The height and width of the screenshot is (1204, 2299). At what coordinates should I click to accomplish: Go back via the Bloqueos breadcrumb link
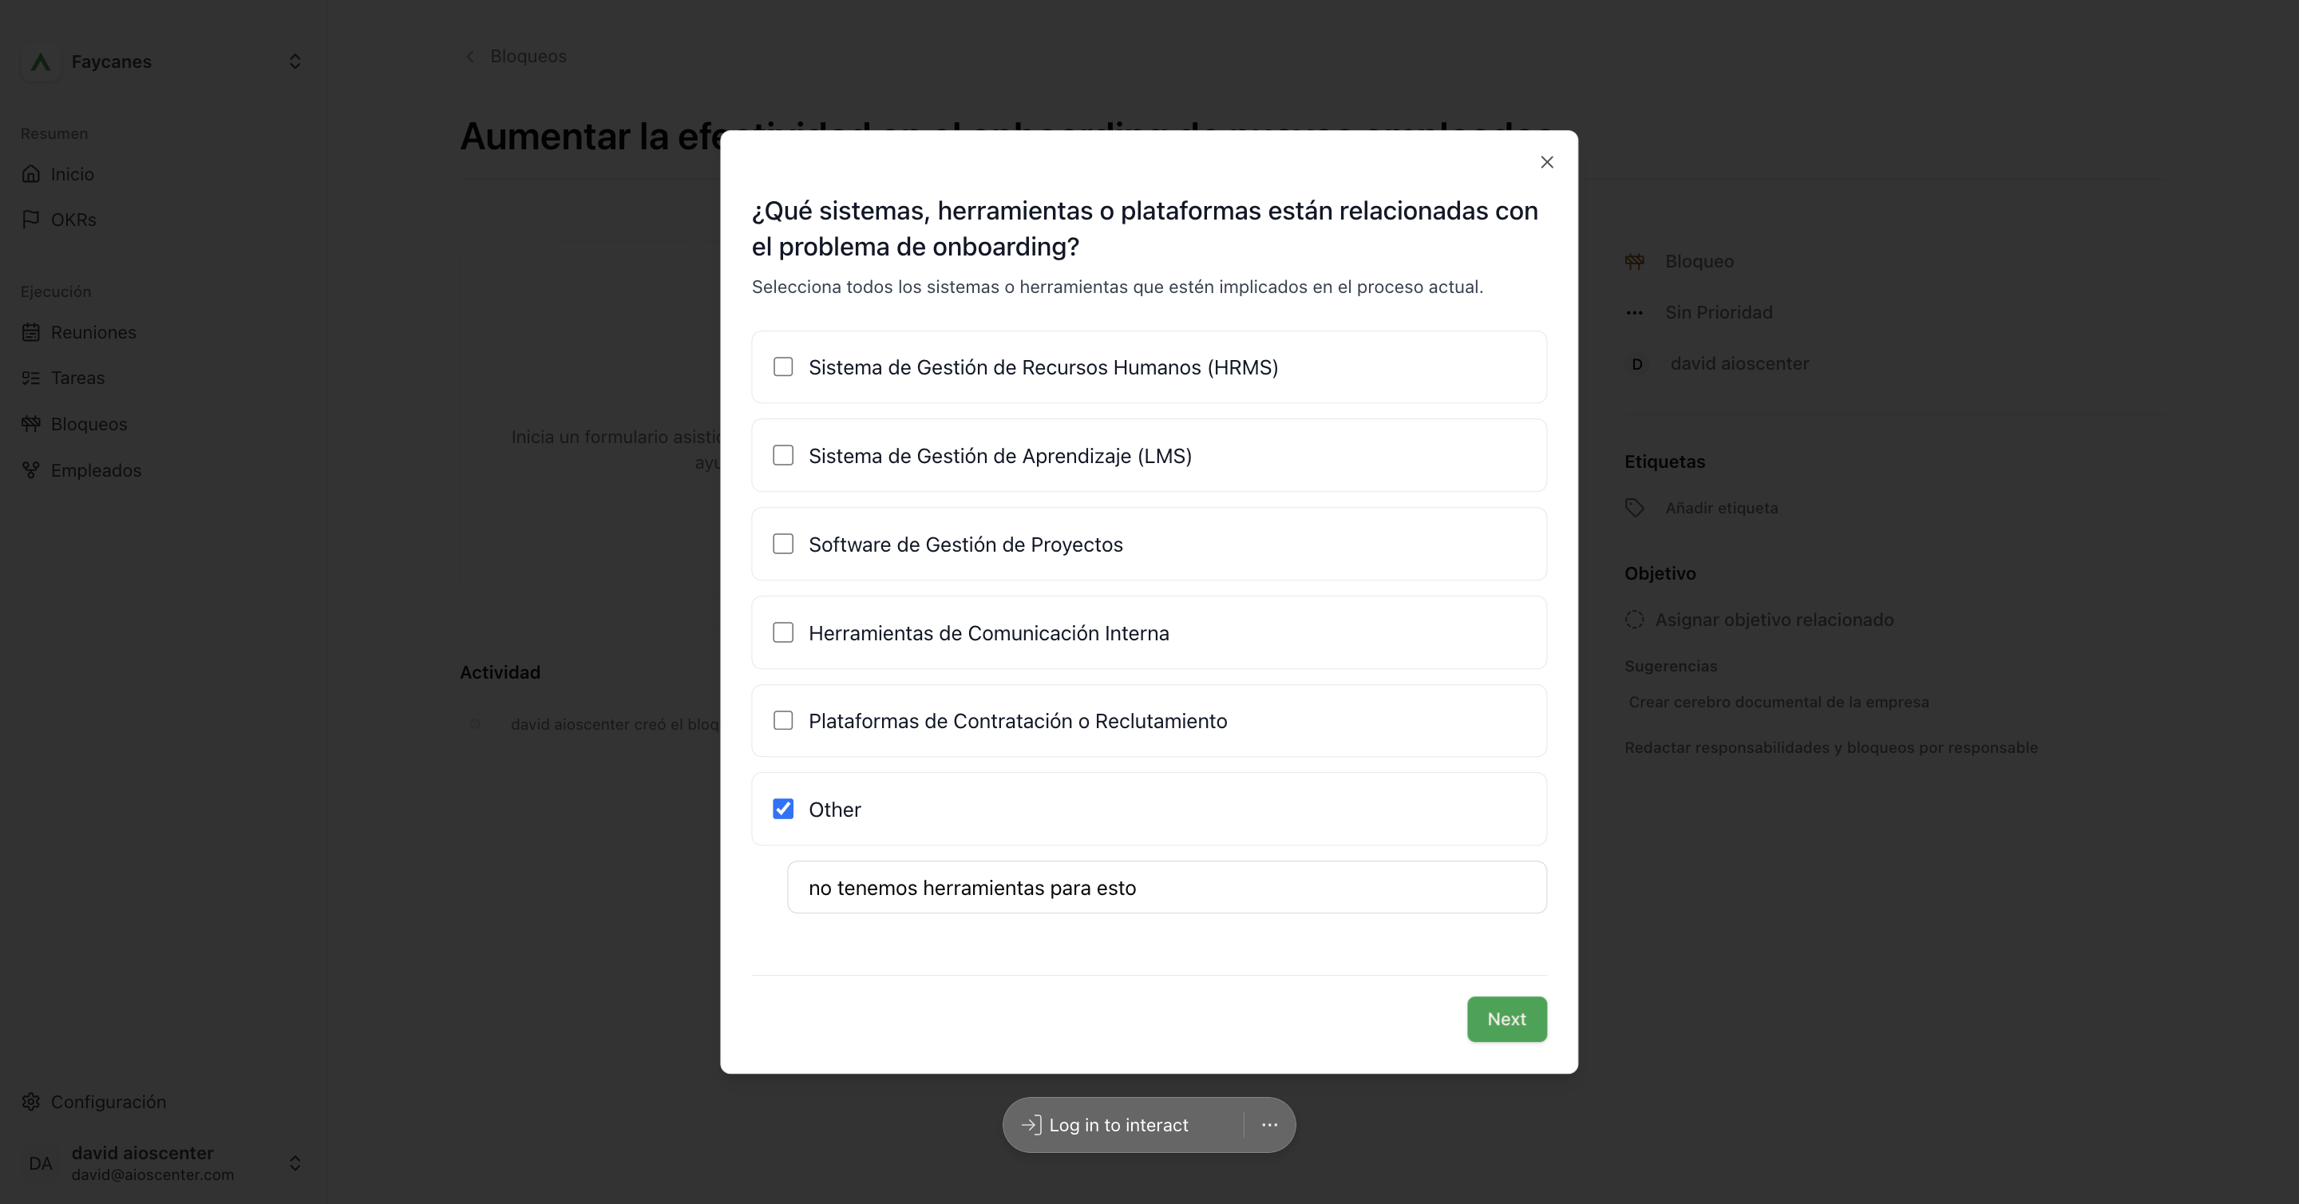[x=528, y=56]
